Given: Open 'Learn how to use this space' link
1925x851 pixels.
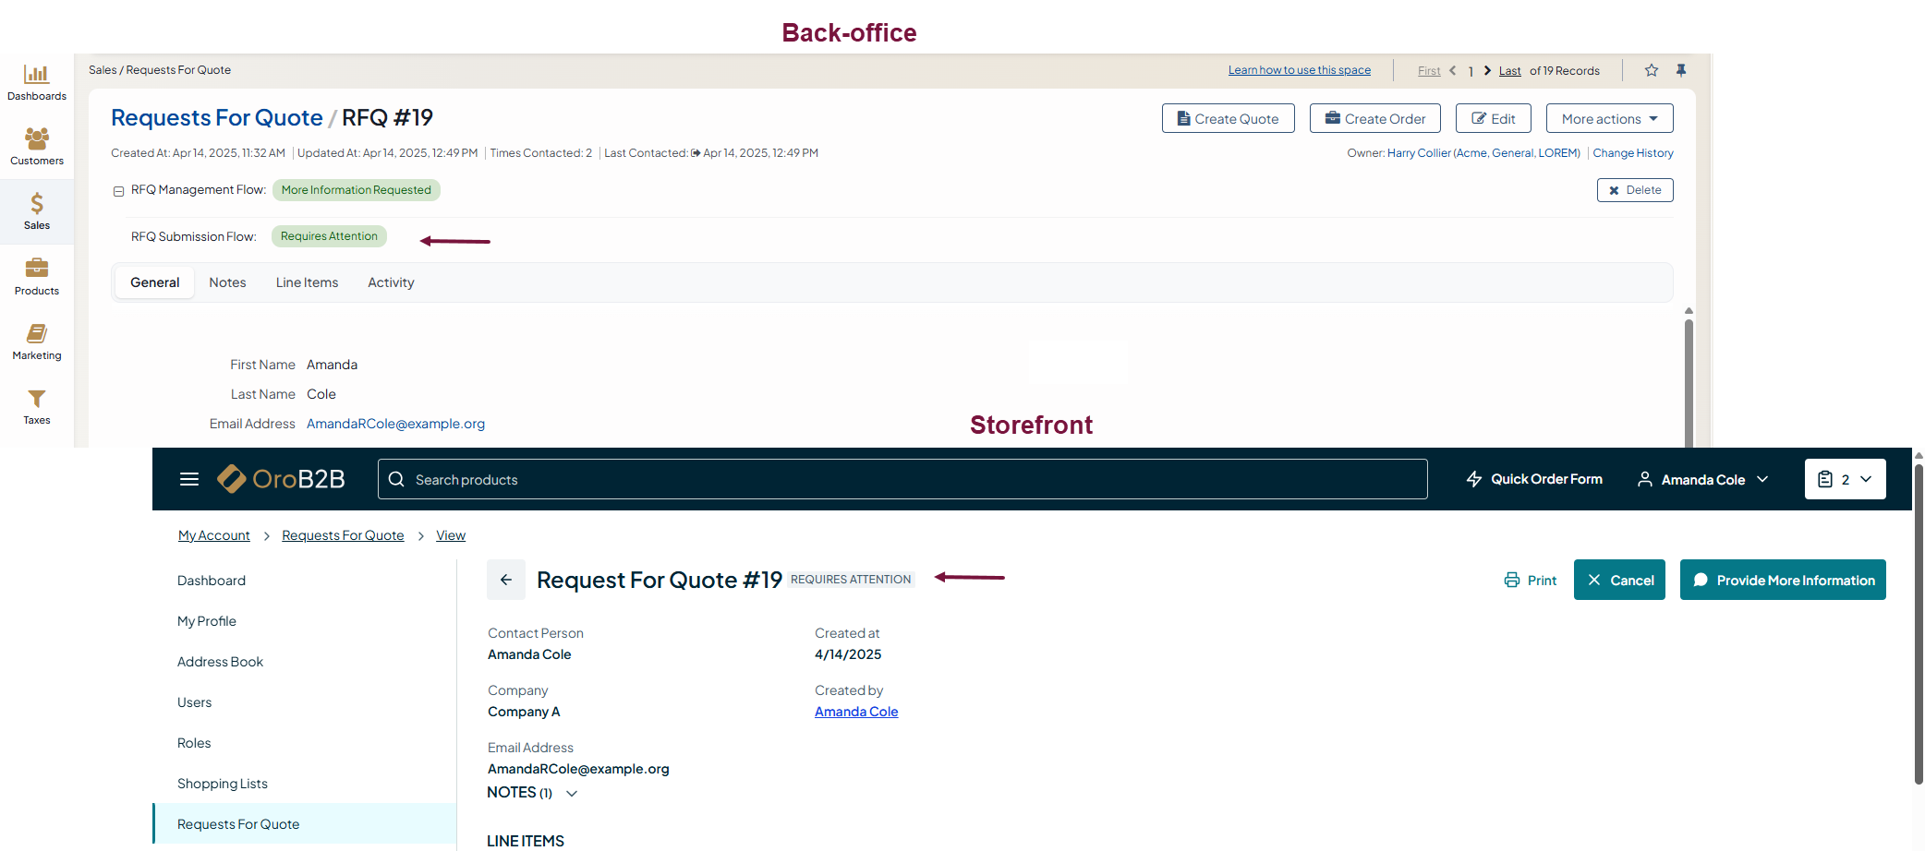Looking at the screenshot, I should [1300, 70].
